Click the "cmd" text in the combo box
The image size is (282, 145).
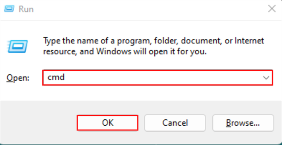pyautogui.click(x=56, y=78)
